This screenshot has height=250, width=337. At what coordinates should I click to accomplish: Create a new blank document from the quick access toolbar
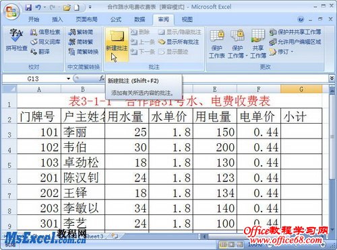(77, 8)
